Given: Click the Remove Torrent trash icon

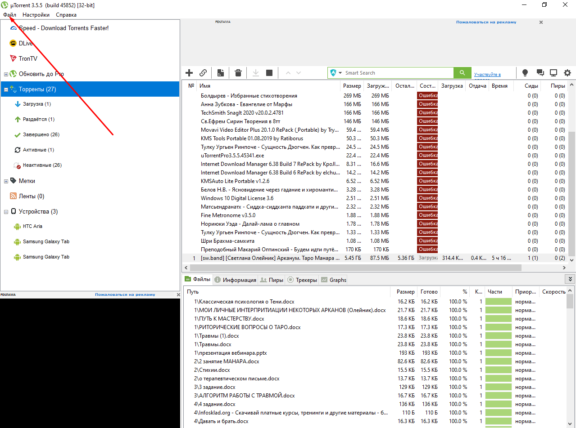Looking at the screenshot, I should pyautogui.click(x=238, y=73).
